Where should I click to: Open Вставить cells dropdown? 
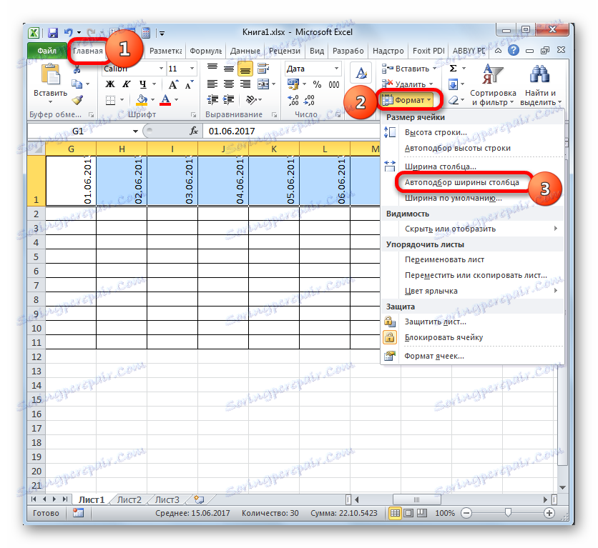[409, 69]
